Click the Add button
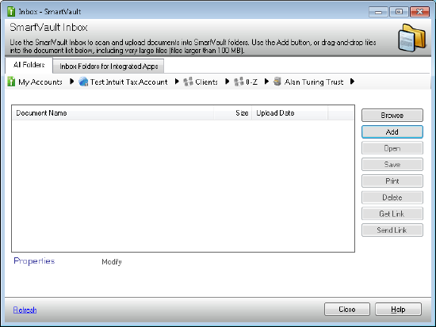The width and height of the screenshot is (436, 327). coord(392,131)
